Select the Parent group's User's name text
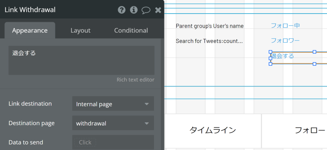The height and width of the screenshot is (150, 327). 209,26
